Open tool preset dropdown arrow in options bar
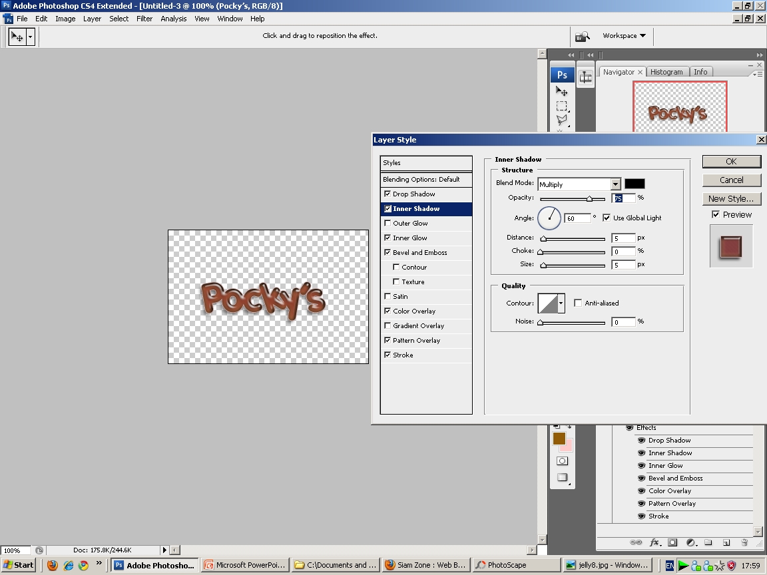767x575 pixels. pos(31,37)
